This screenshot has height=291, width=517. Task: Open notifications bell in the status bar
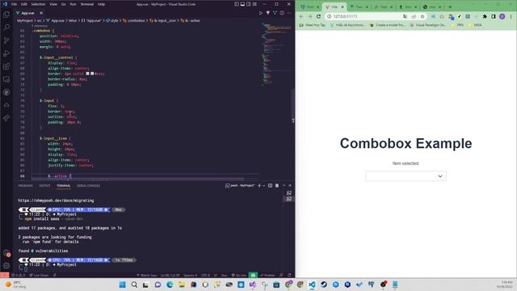click(289, 275)
